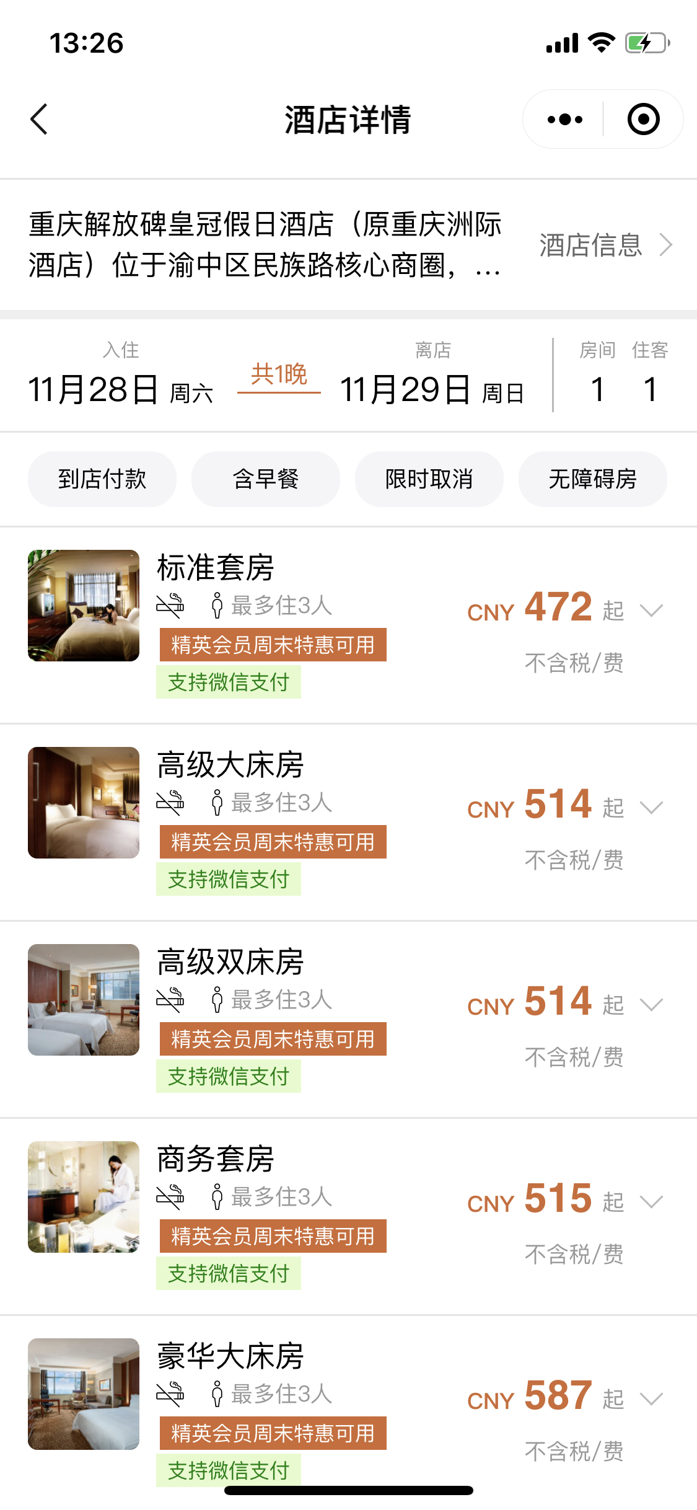Image resolution: width=697 pixels, height=1510 pixels.
Task: Expand 标准套房 price options chevron
Action: point(652,611)
